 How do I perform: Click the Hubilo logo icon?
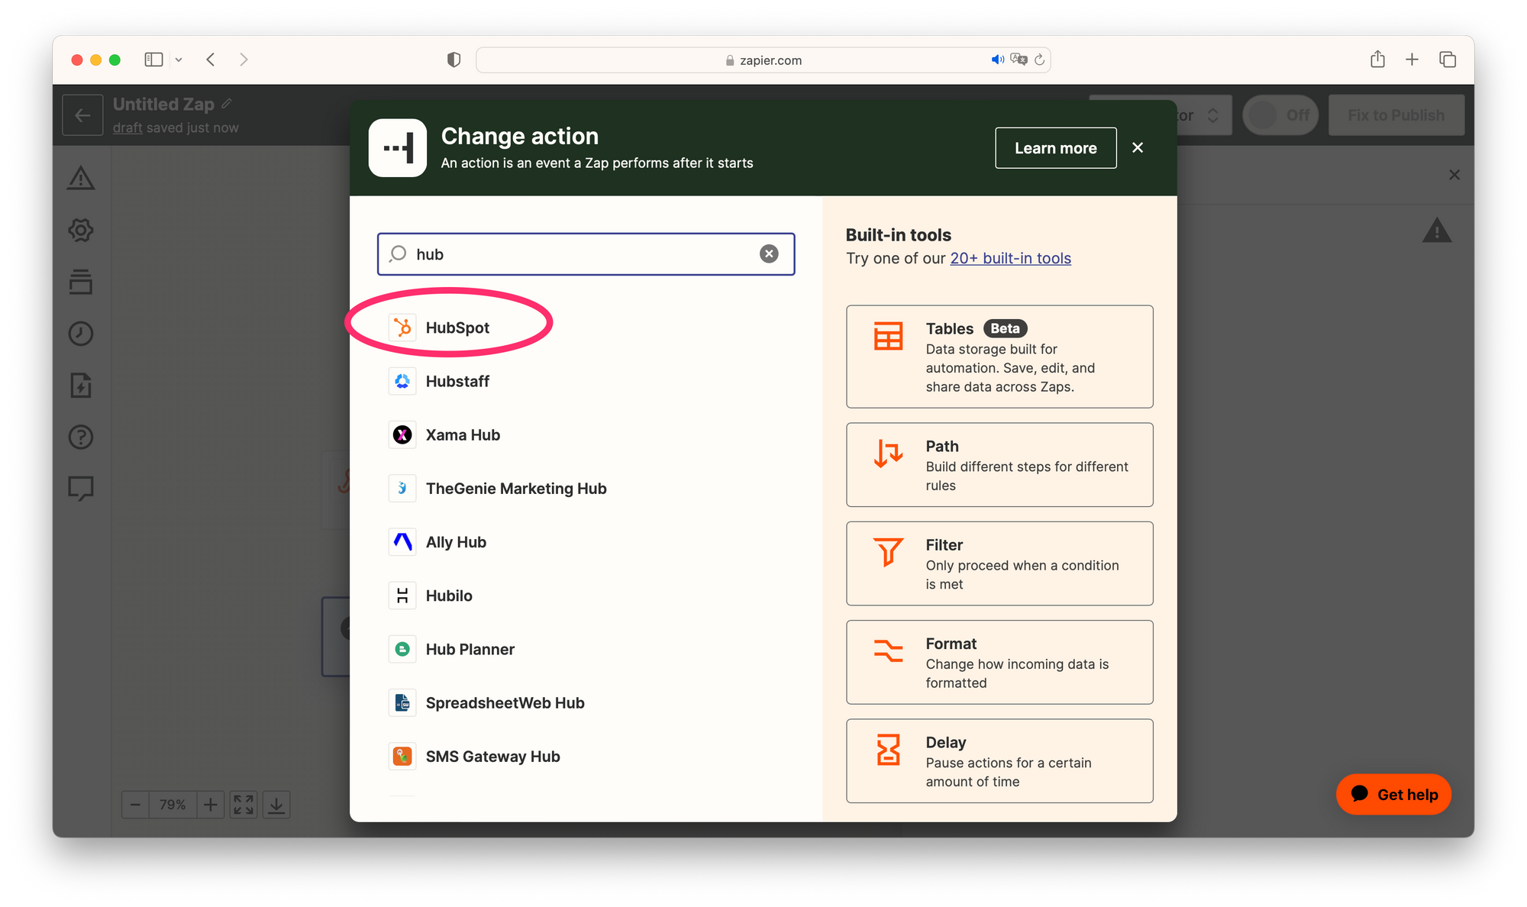(x=402, y=596)
